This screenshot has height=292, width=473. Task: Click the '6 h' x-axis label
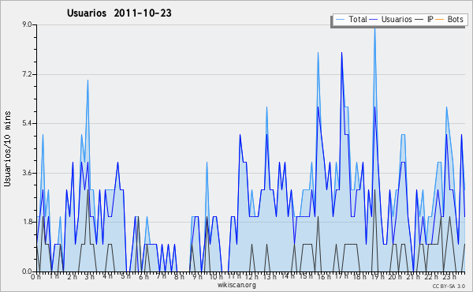[143, 277]
